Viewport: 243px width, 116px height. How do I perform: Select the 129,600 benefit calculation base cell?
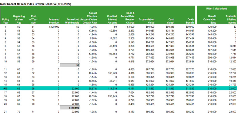(212, 27)
